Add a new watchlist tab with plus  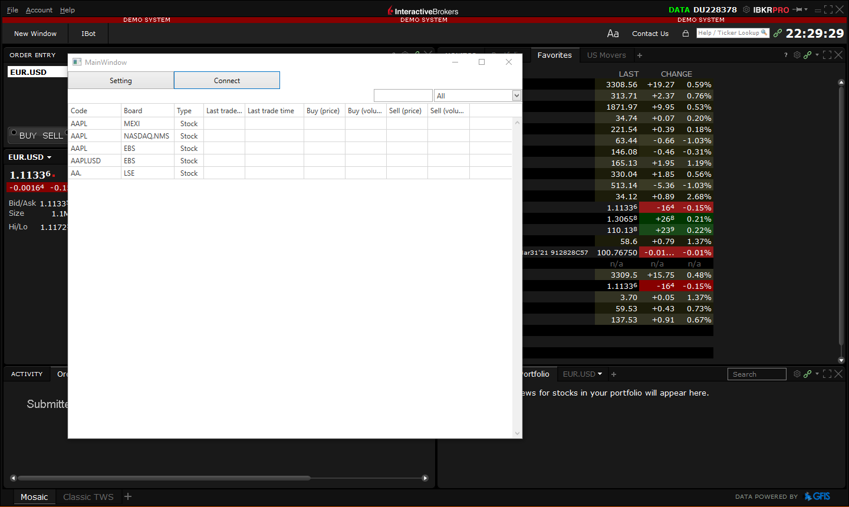[x=640, y=55]
